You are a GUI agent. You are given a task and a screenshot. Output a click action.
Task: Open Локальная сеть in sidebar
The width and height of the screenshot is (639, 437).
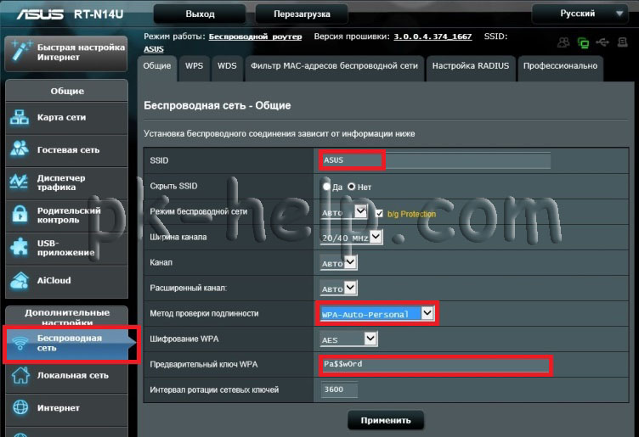click(x=67, y=376)
